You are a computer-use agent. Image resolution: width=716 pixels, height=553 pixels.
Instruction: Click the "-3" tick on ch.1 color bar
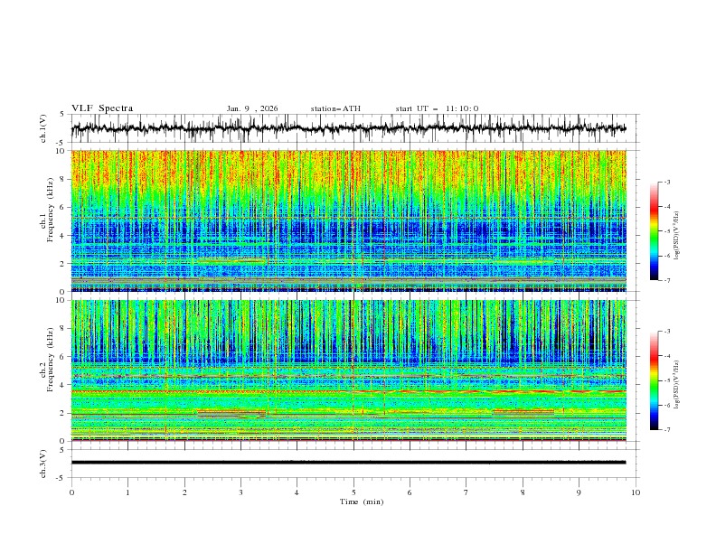coord(667,182)
